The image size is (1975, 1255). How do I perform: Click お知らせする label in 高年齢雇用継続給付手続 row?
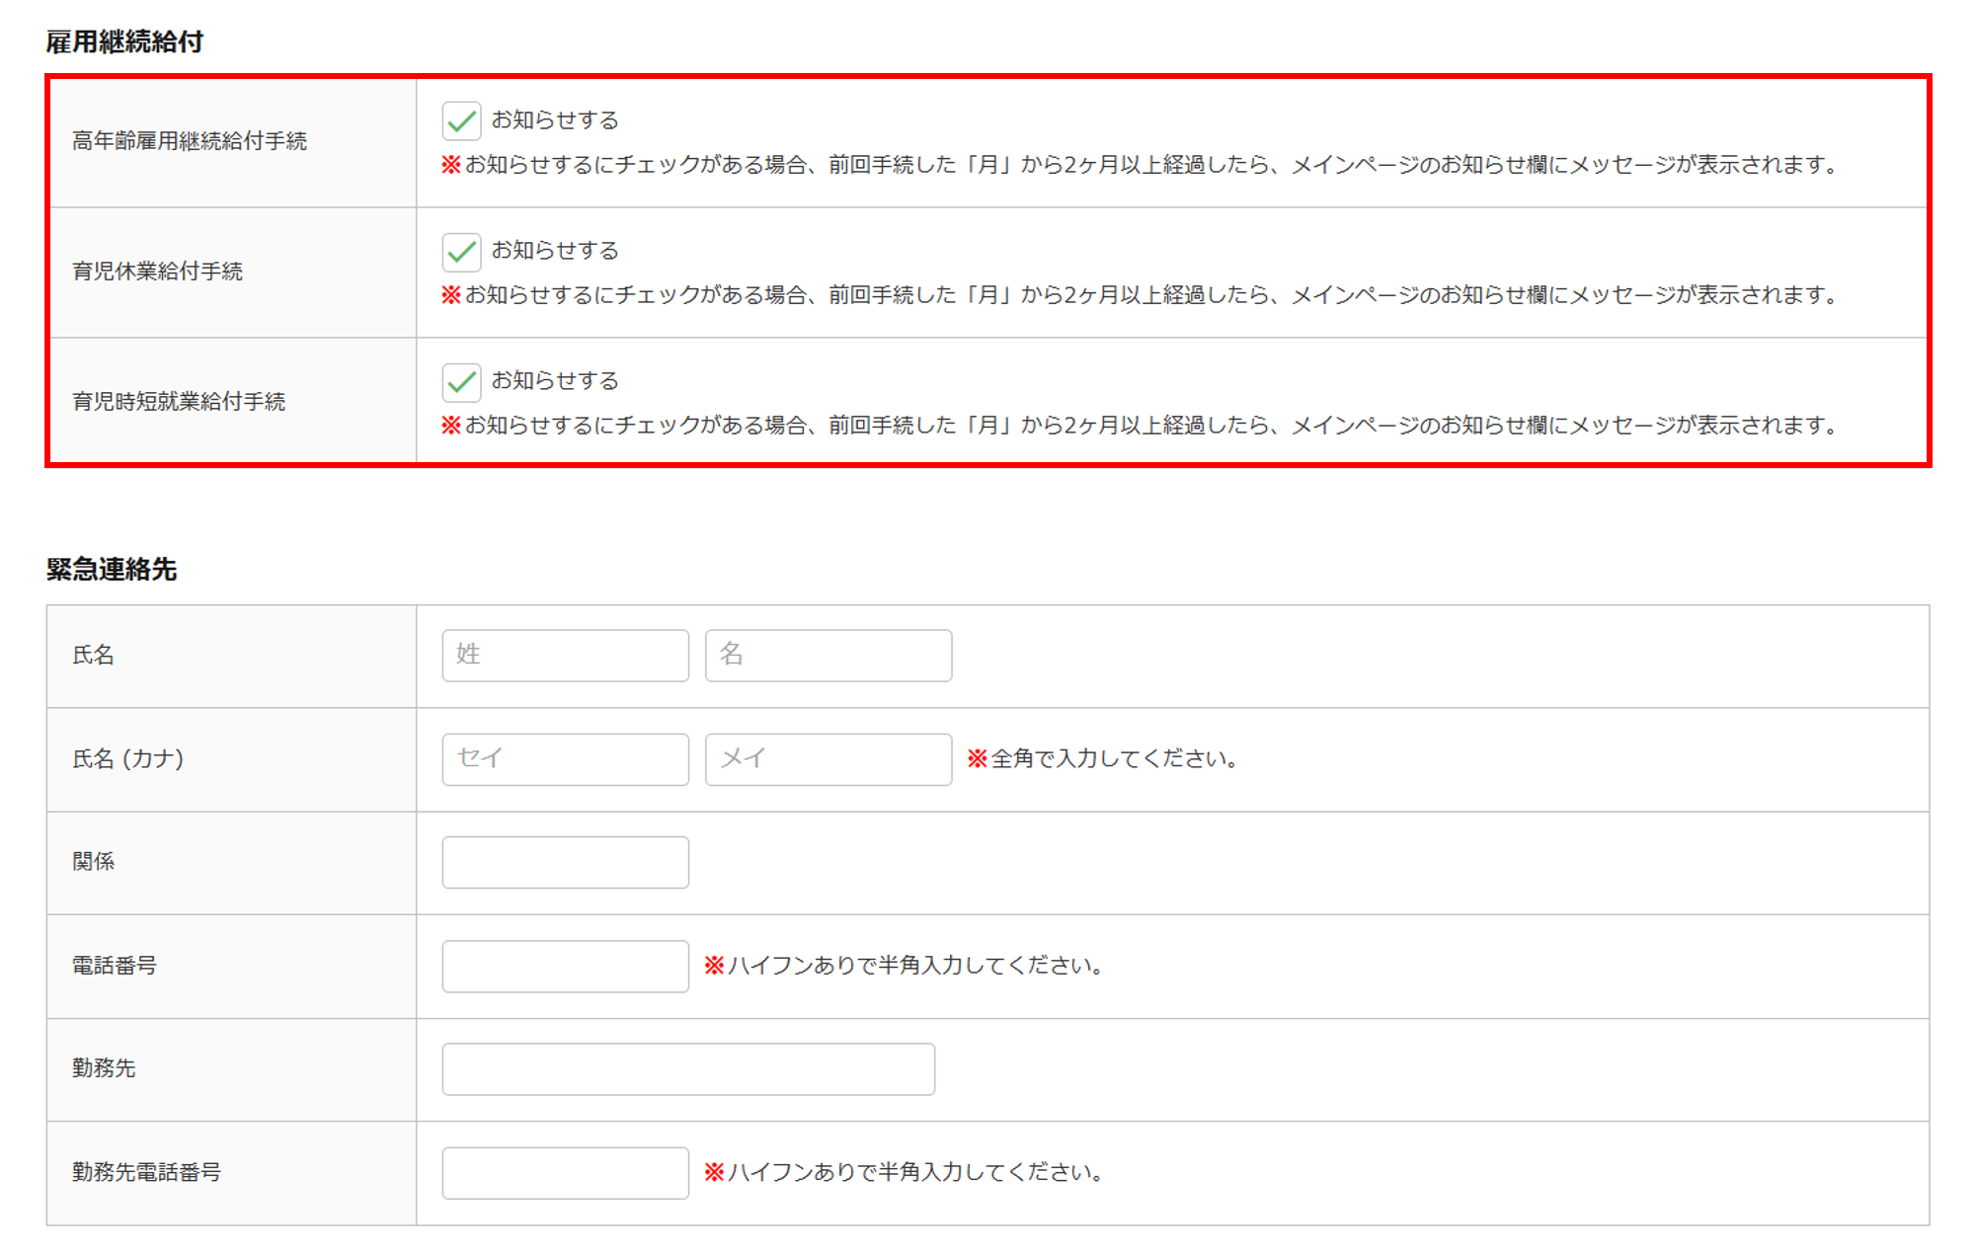click(x=555, y=120)
